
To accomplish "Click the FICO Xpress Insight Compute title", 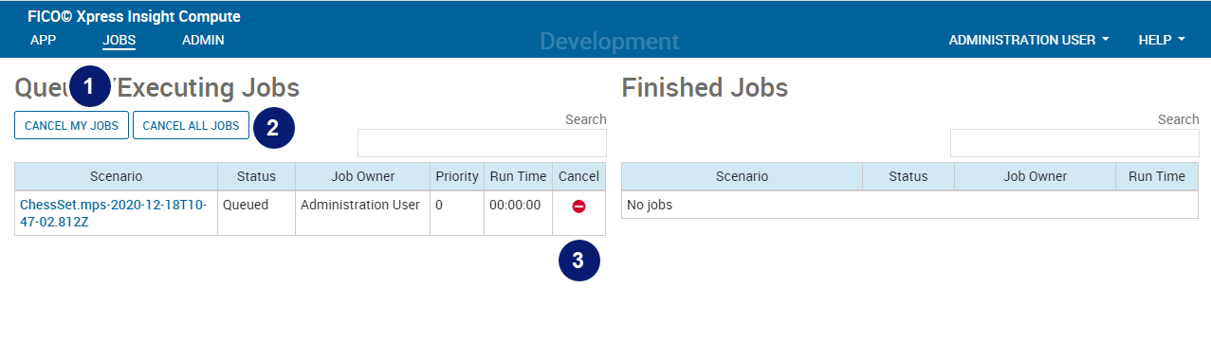I will (134, 16).
